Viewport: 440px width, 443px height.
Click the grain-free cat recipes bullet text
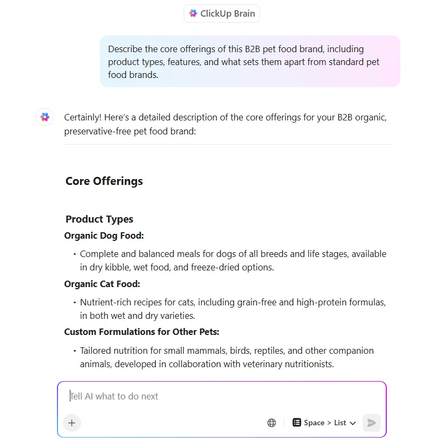tap(233, 309)
